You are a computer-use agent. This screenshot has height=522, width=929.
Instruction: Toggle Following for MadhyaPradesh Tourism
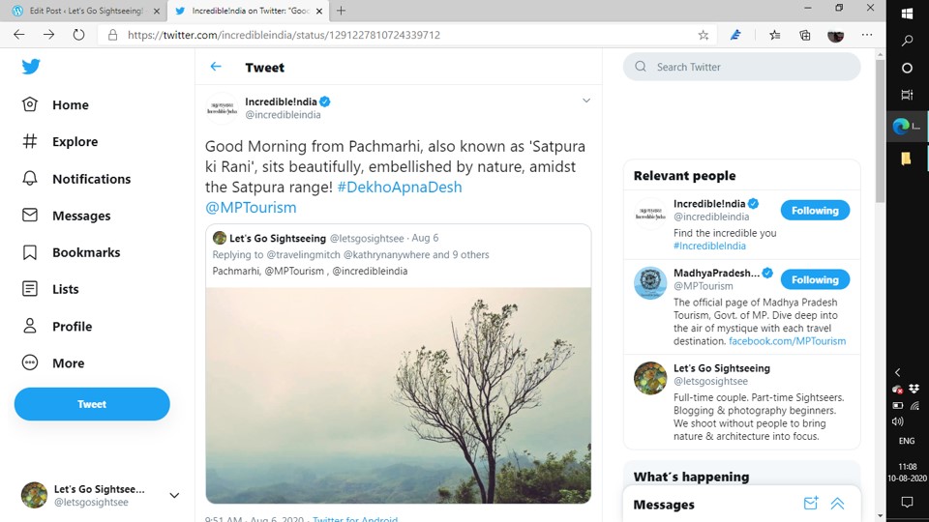pyautogui.click(x=815, y=279)
